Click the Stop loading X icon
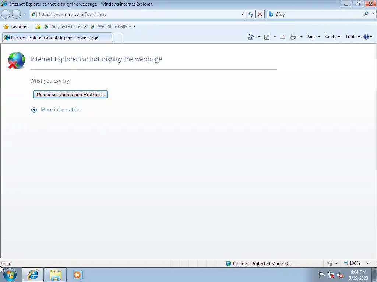Screen dimensions: 377x282 pos(260,14)
